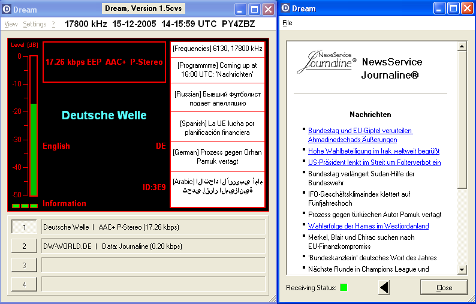This screenshot has width=476, height=304.
Task: Click the 17.26 kbps EEP AAC+ text
Action: pyautogui.click(x=104, y=62)
